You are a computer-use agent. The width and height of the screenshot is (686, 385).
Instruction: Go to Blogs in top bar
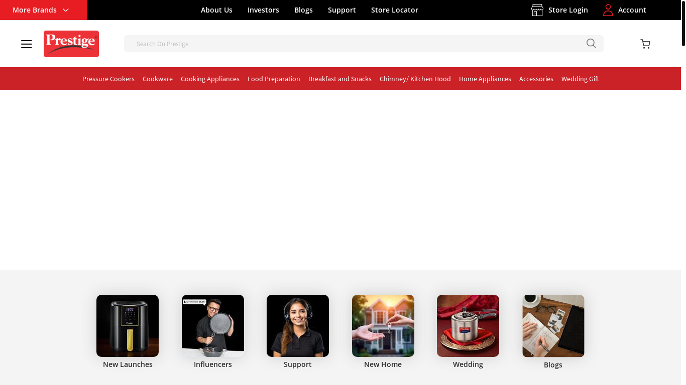(303, 10)
